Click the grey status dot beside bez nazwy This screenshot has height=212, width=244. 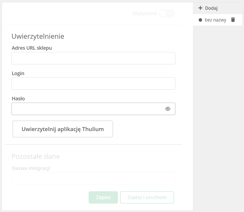pos(200,20)
